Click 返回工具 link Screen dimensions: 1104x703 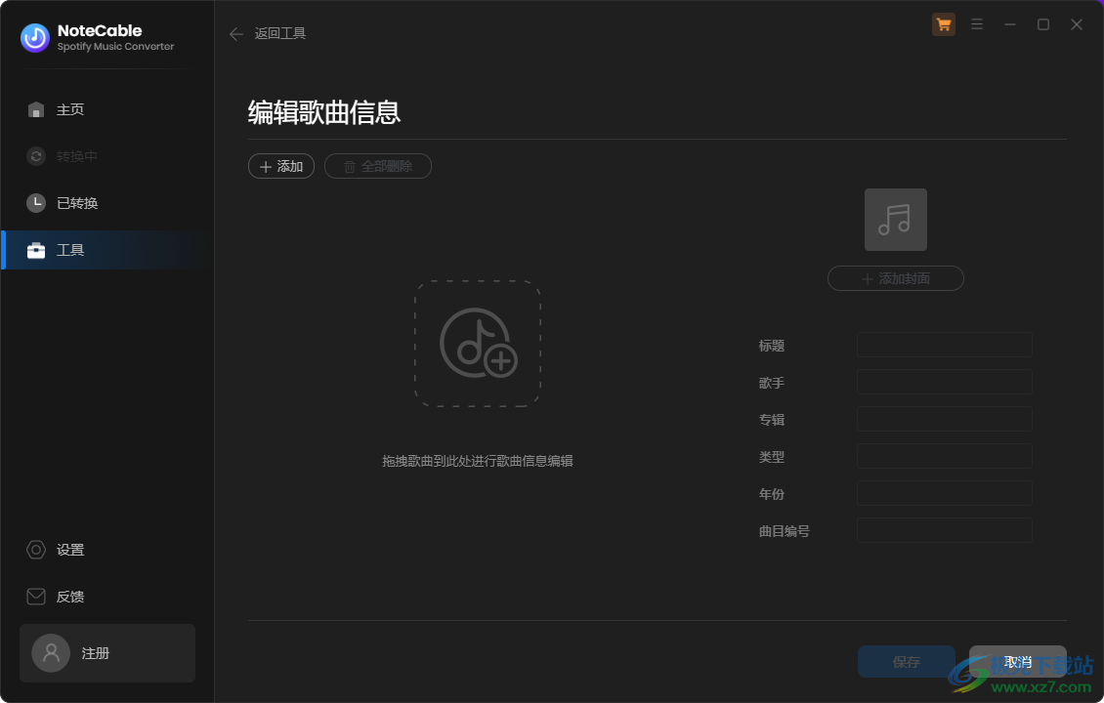tap(280, 34)
